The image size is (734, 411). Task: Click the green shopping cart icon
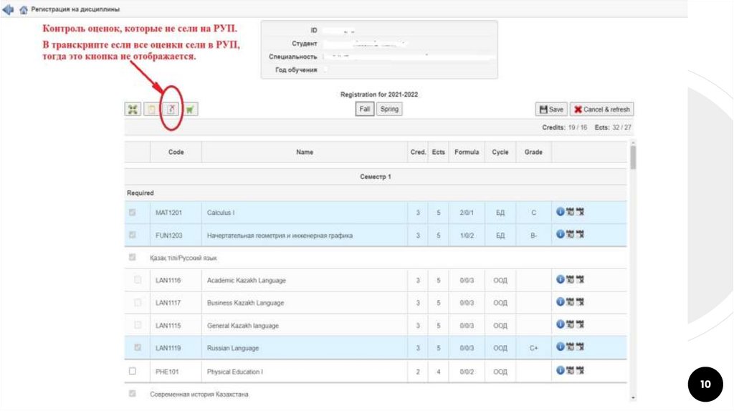click(x=190, y=109)
